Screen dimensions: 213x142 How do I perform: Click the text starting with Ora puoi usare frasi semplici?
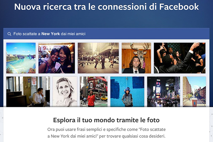coord(106,133)
